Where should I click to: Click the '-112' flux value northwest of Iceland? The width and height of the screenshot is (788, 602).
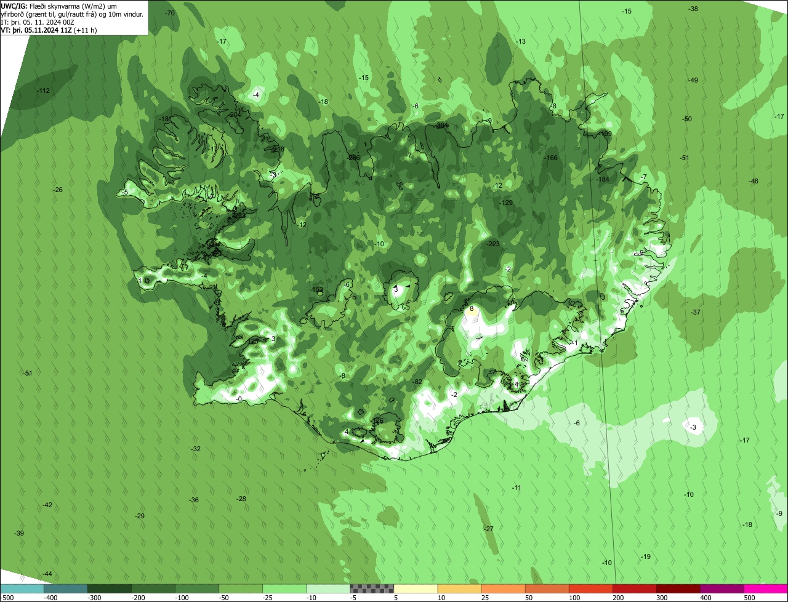coord(43,90)
